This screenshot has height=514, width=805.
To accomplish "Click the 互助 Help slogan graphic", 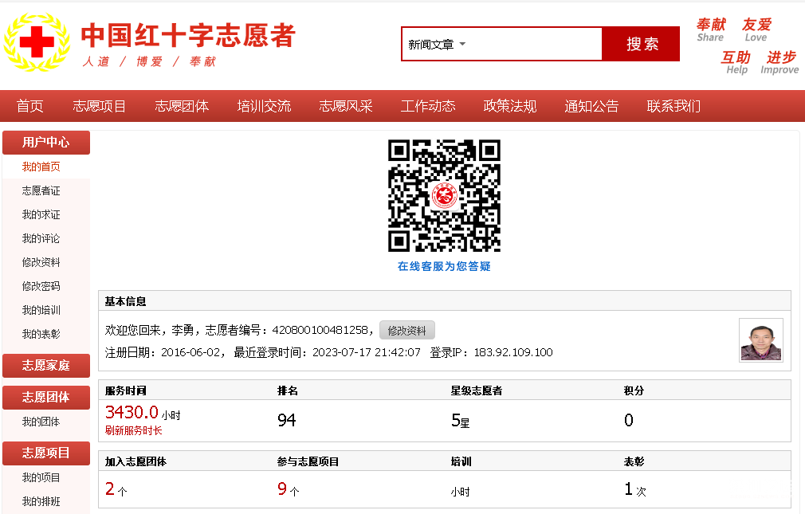I will [x=736, y=62].
